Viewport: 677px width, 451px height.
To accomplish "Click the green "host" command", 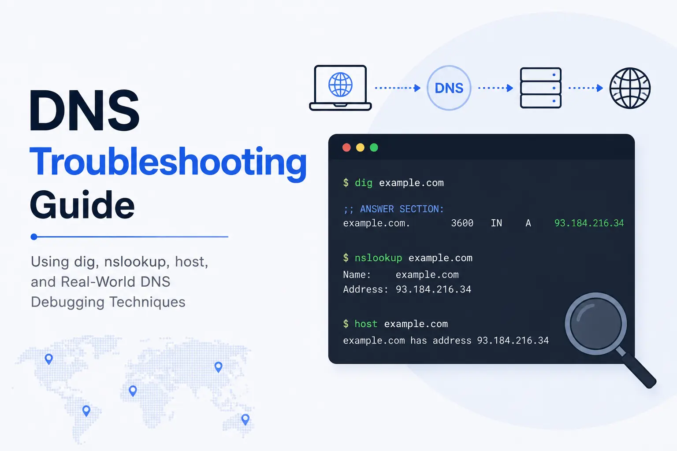I will [366, 324].
